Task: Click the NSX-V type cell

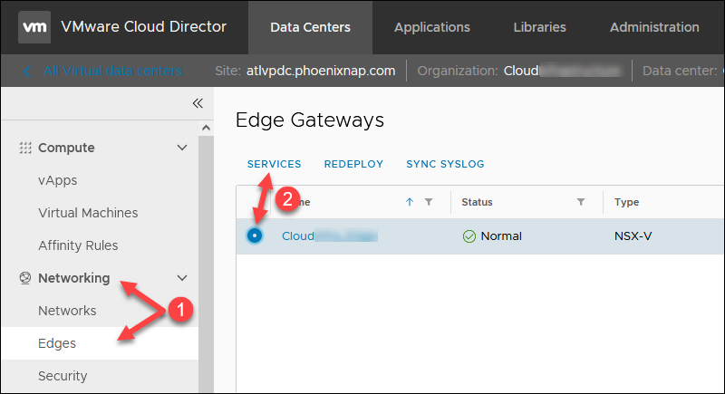Action: point(633,236)
